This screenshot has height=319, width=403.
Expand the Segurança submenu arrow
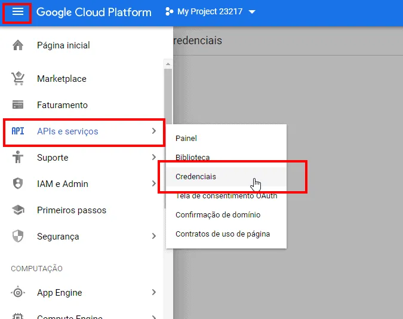(x=153, y=237)
